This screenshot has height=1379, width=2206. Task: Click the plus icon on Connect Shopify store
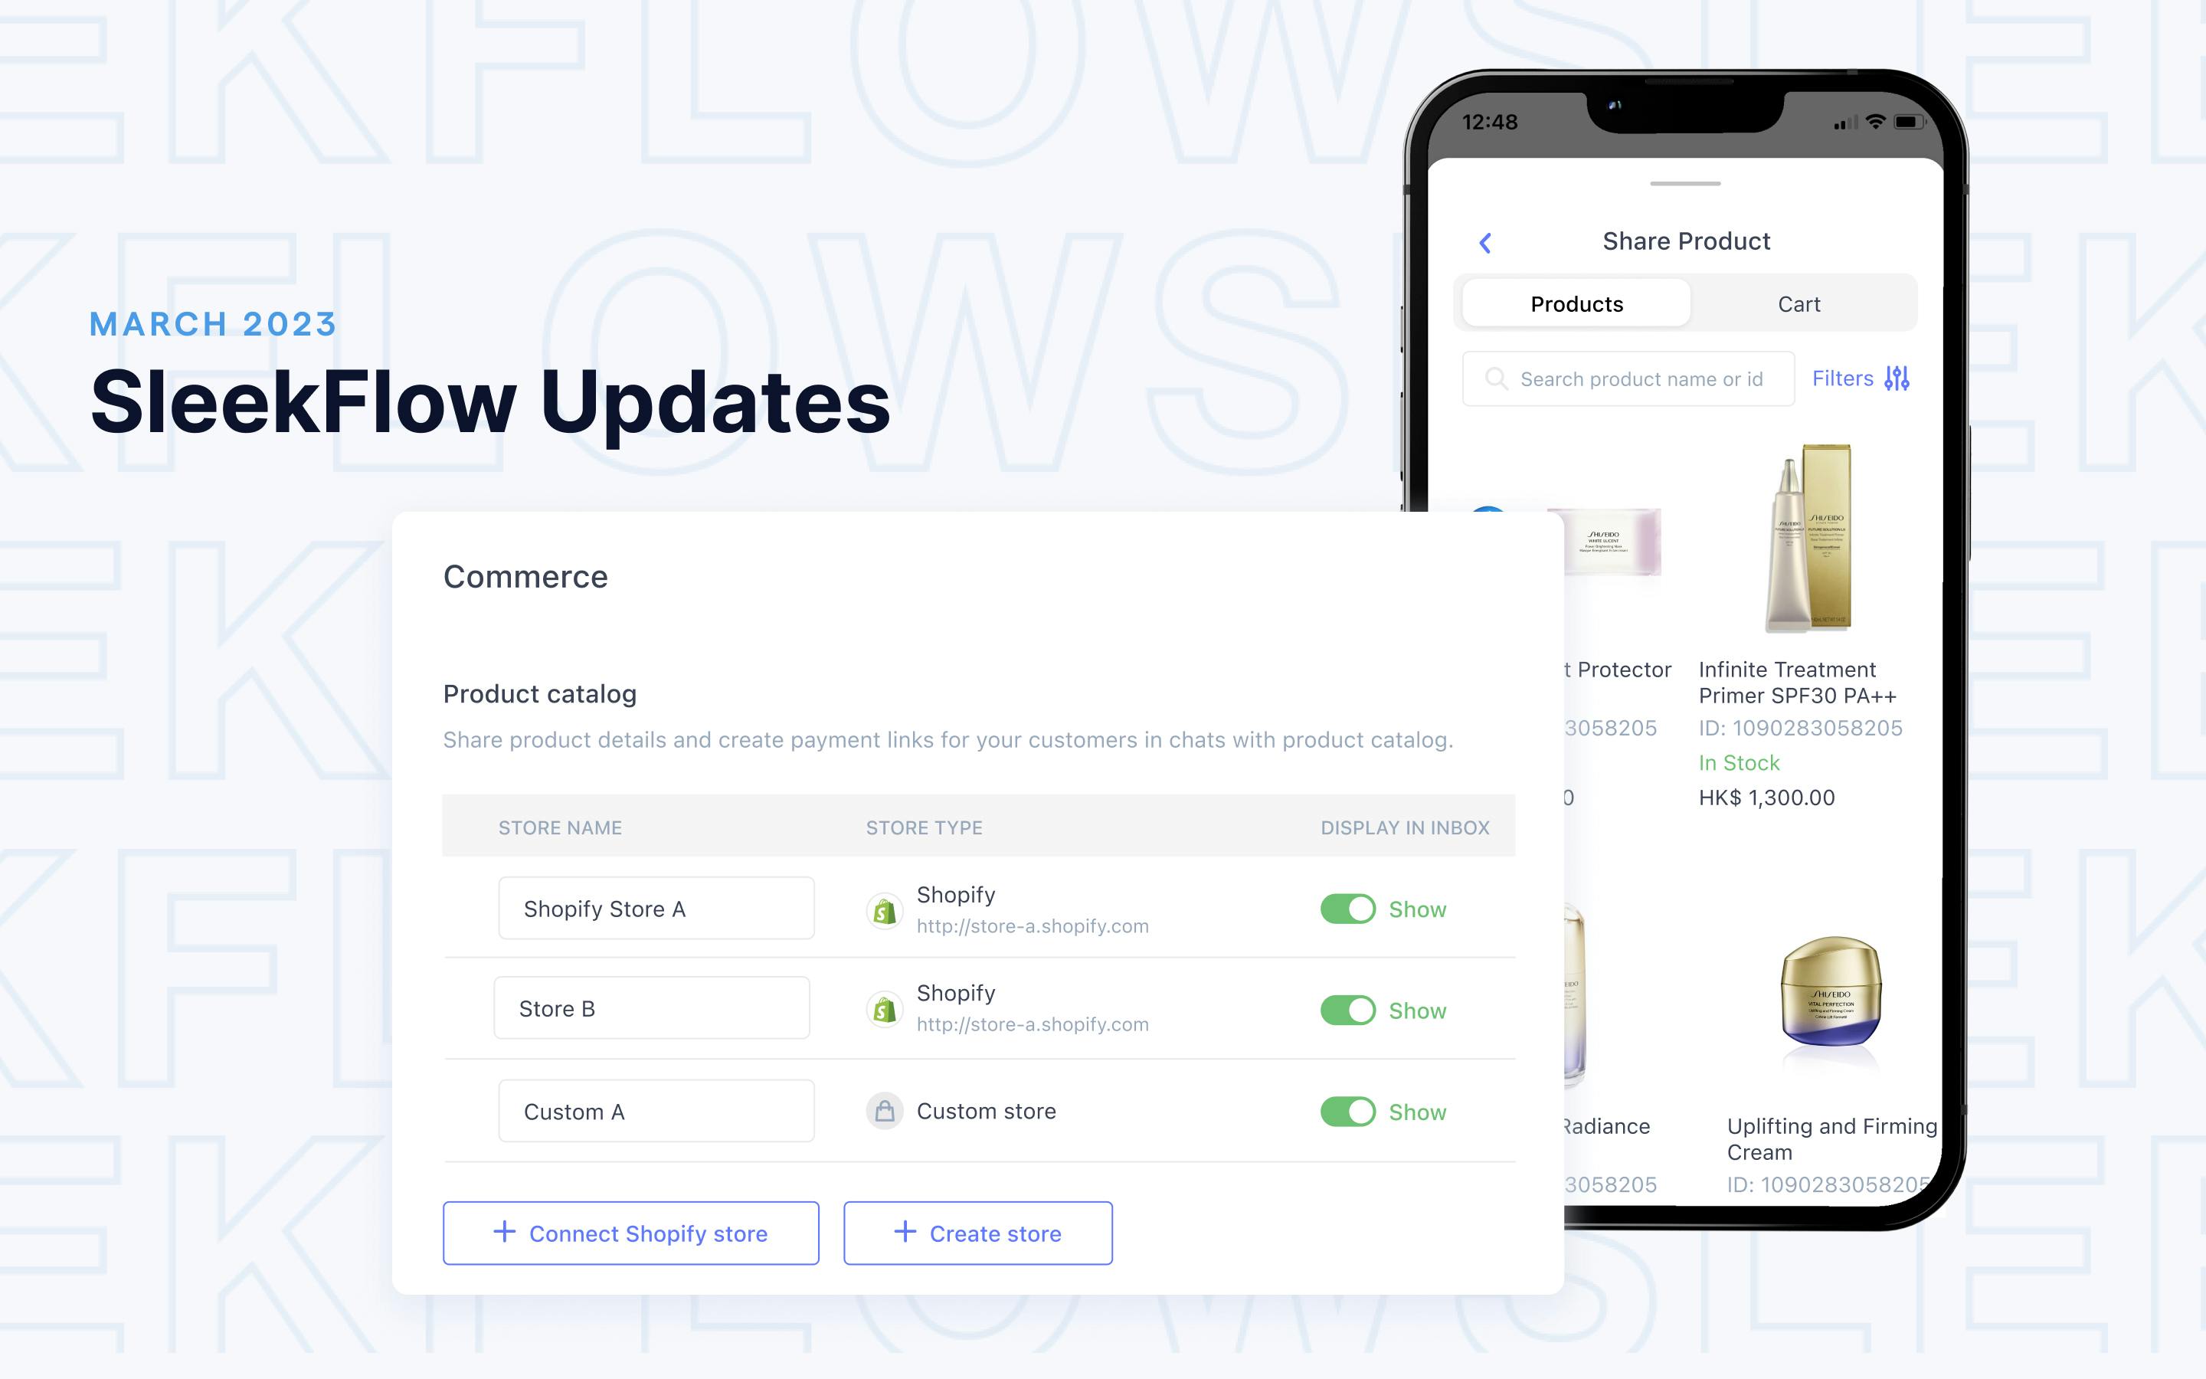[502, 1233]
